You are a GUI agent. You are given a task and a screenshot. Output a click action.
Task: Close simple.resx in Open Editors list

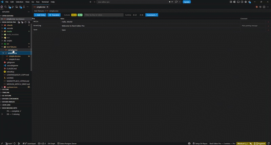2,19
